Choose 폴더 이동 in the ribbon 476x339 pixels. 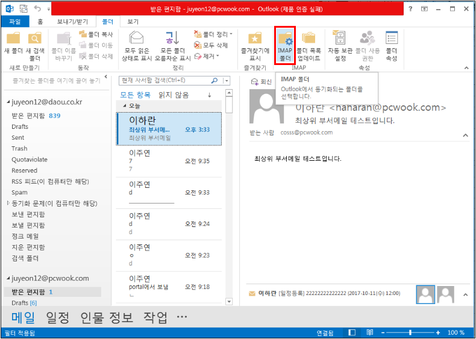pyautogui.click(x=96, y=45)
